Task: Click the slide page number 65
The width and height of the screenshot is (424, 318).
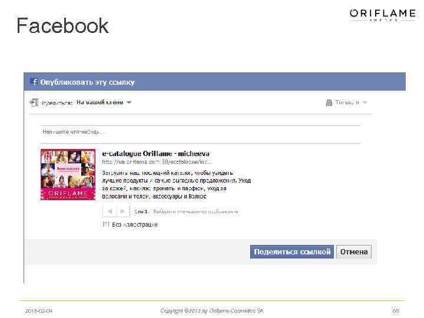Action: [x=396, y=311]
